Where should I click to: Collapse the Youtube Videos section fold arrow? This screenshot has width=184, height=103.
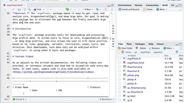coord(11,57)
